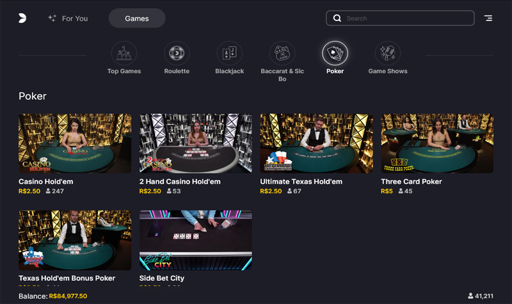This screenshot has height=304, width=512.
Task: Click player count icon showing 53
Action: click(x=169, y=191)
